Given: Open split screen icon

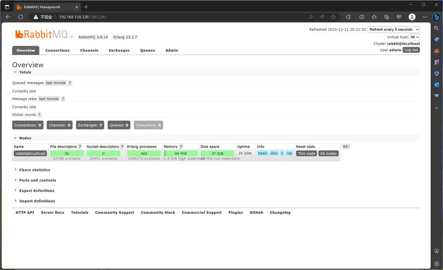Looking at the screenshot, I should (362, 17).
